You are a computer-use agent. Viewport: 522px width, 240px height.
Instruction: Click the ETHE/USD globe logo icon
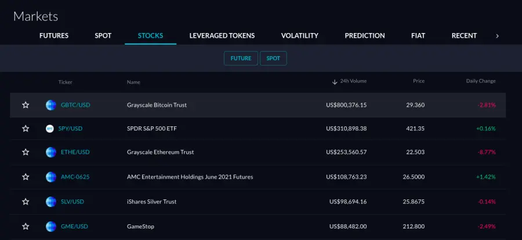[51, 152]
